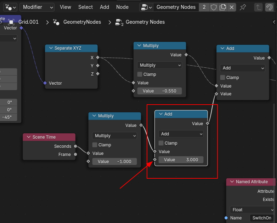
Task: Click the node group breadcrumb icon
Action: [119, 22]
